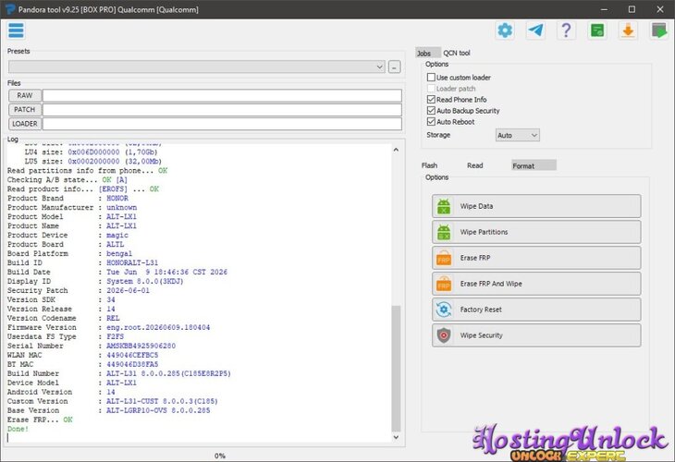The width and height of the screenshot is (675, 462).
Task: Click firmware version eng.root.20260609.180404
Action: click(x=158, y=327)
